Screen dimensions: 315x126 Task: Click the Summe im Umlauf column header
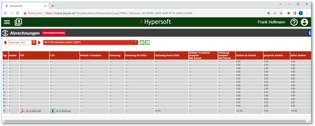pyautogui.click(x=249, y=55)
